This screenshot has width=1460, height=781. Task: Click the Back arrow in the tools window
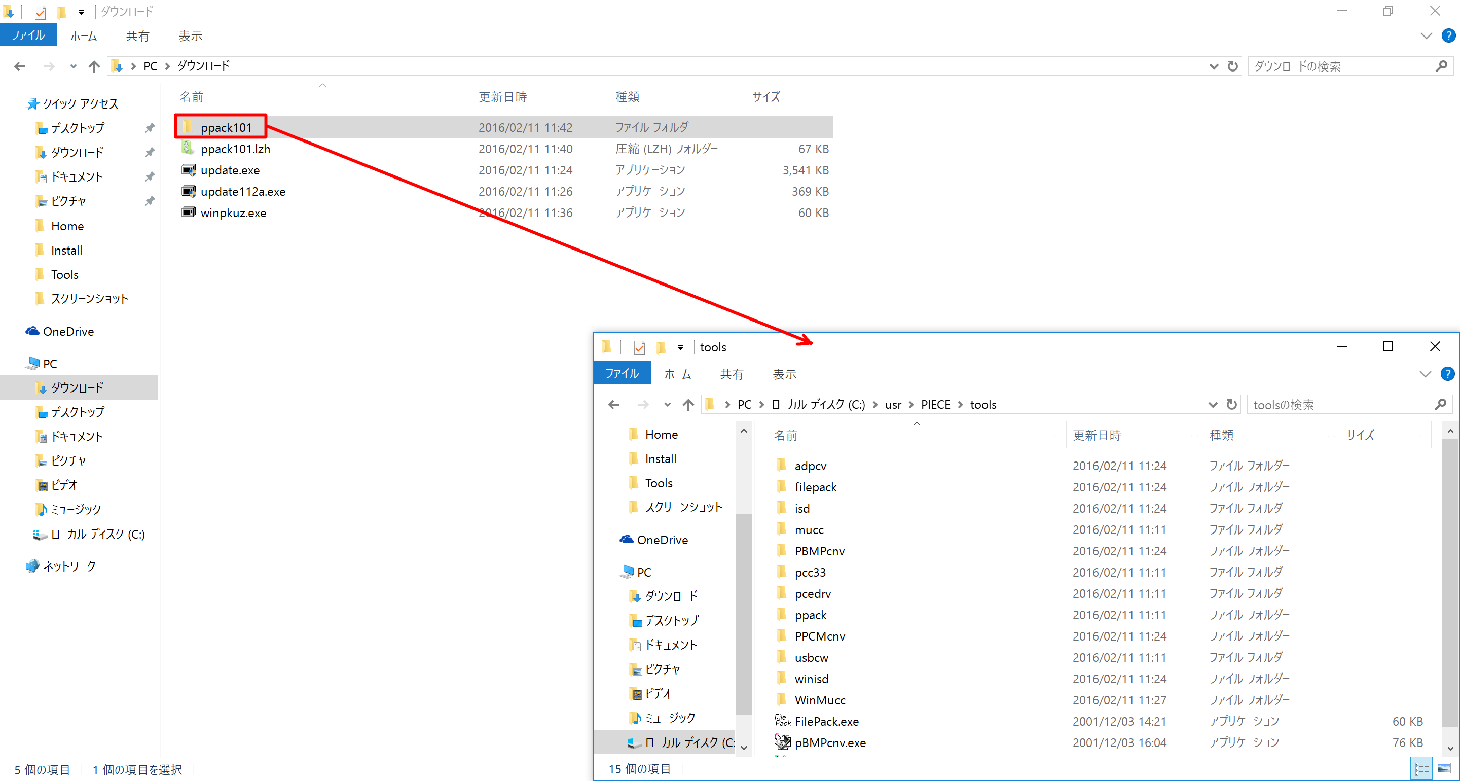tap(614, 404)
